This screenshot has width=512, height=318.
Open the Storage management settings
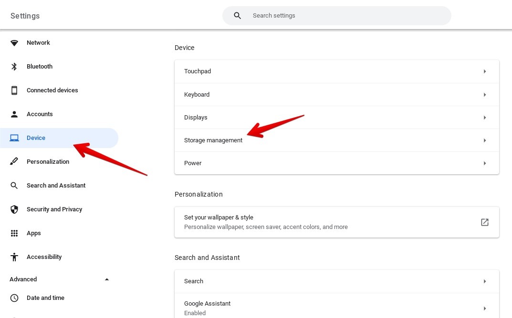[x=337, y=140]
